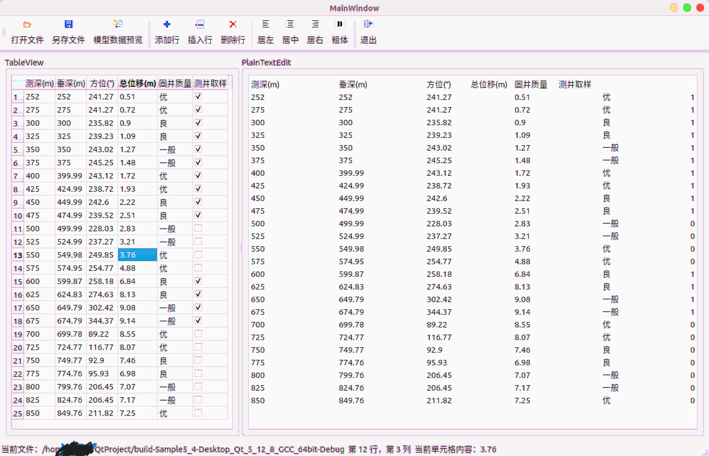Click table cell 399.99 in row 7
Screen dimensions: 709x456
pos(71,176)
